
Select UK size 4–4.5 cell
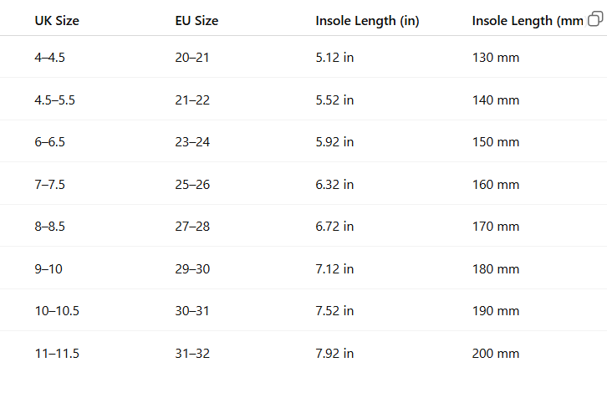49,58
